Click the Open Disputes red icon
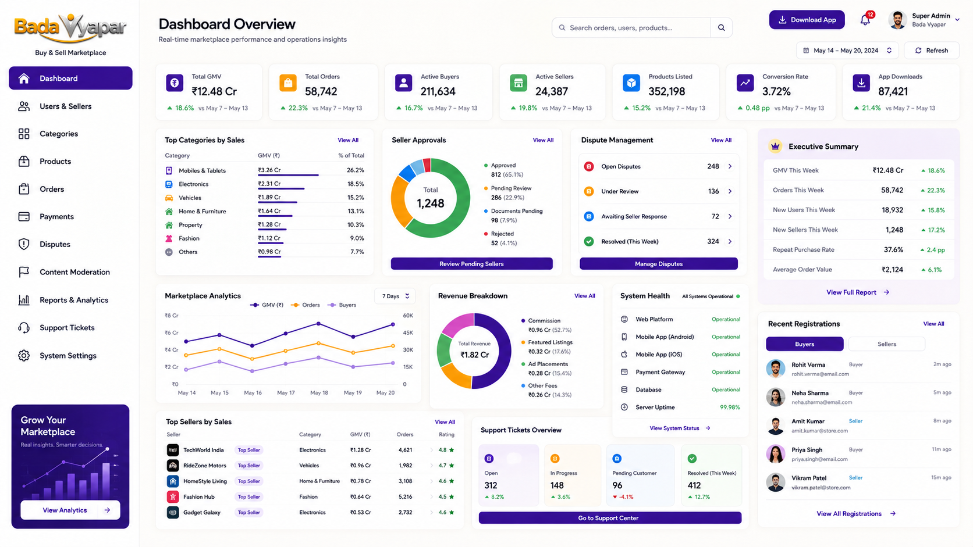The image size is (973, 547). (x=589, y=166)
